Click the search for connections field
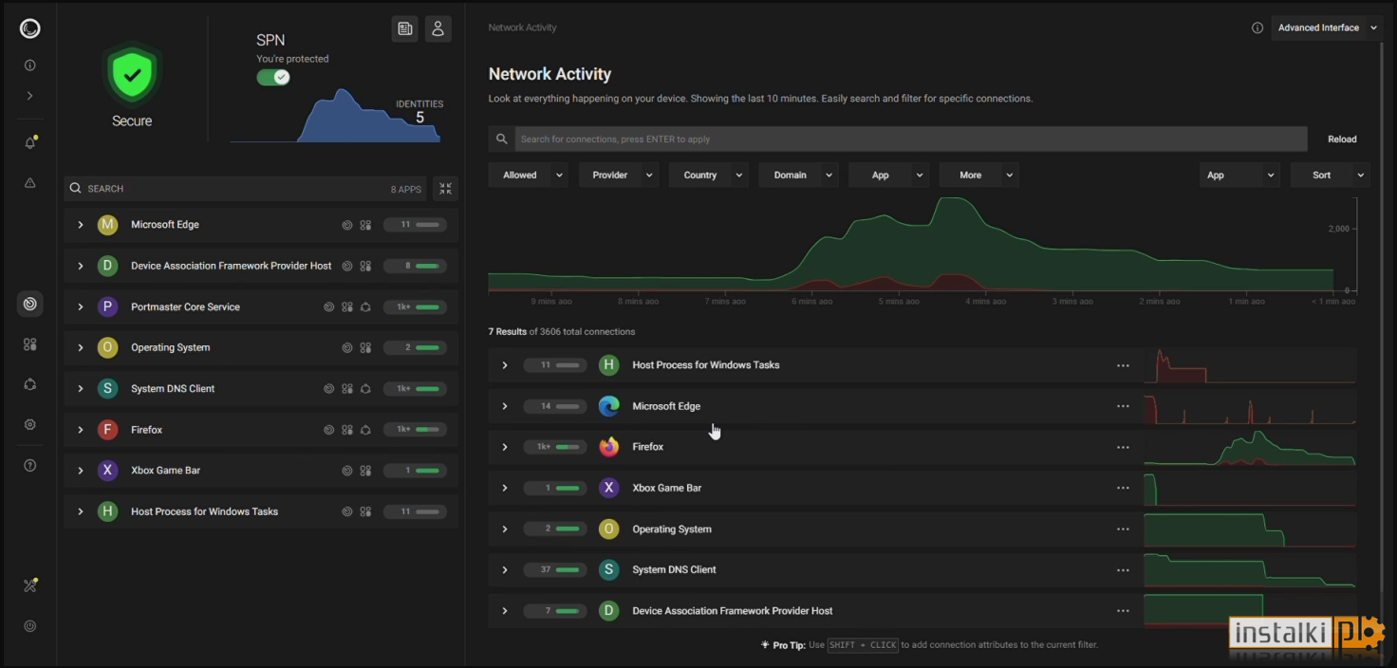The height and width of the screenshot is (668, 1397). [911, 139]
